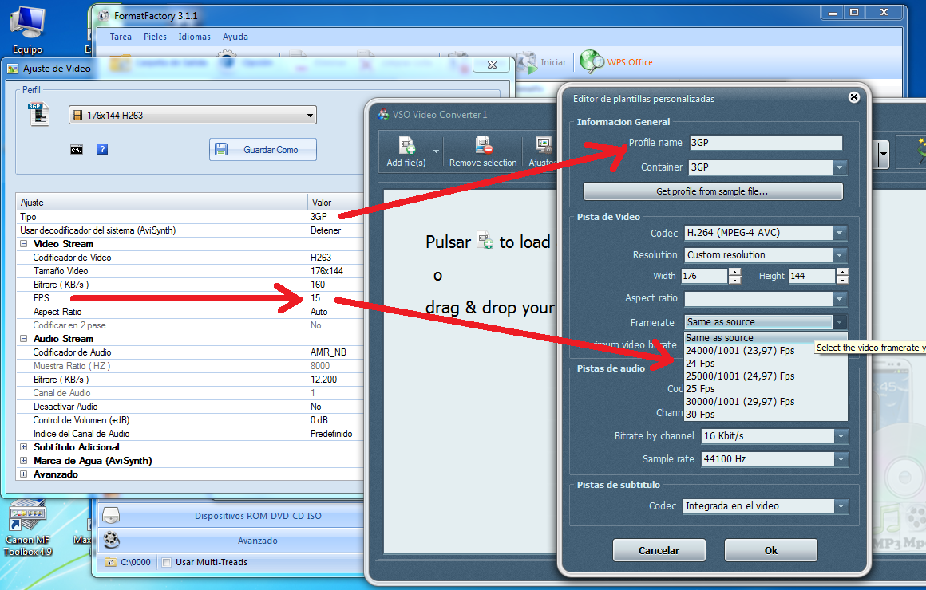Toggle the Usar Multi-Treads checkbox
Viewport: 926px width, 590px height.
[167, 562]
